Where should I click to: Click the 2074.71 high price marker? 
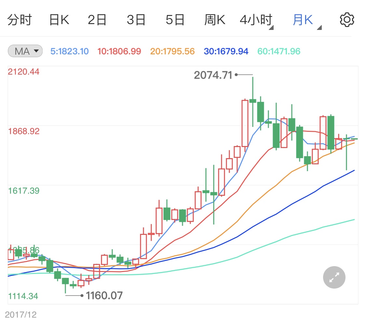(213, 75)
